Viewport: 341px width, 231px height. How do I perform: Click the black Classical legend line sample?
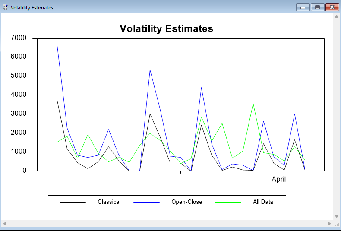click(73, 202)
